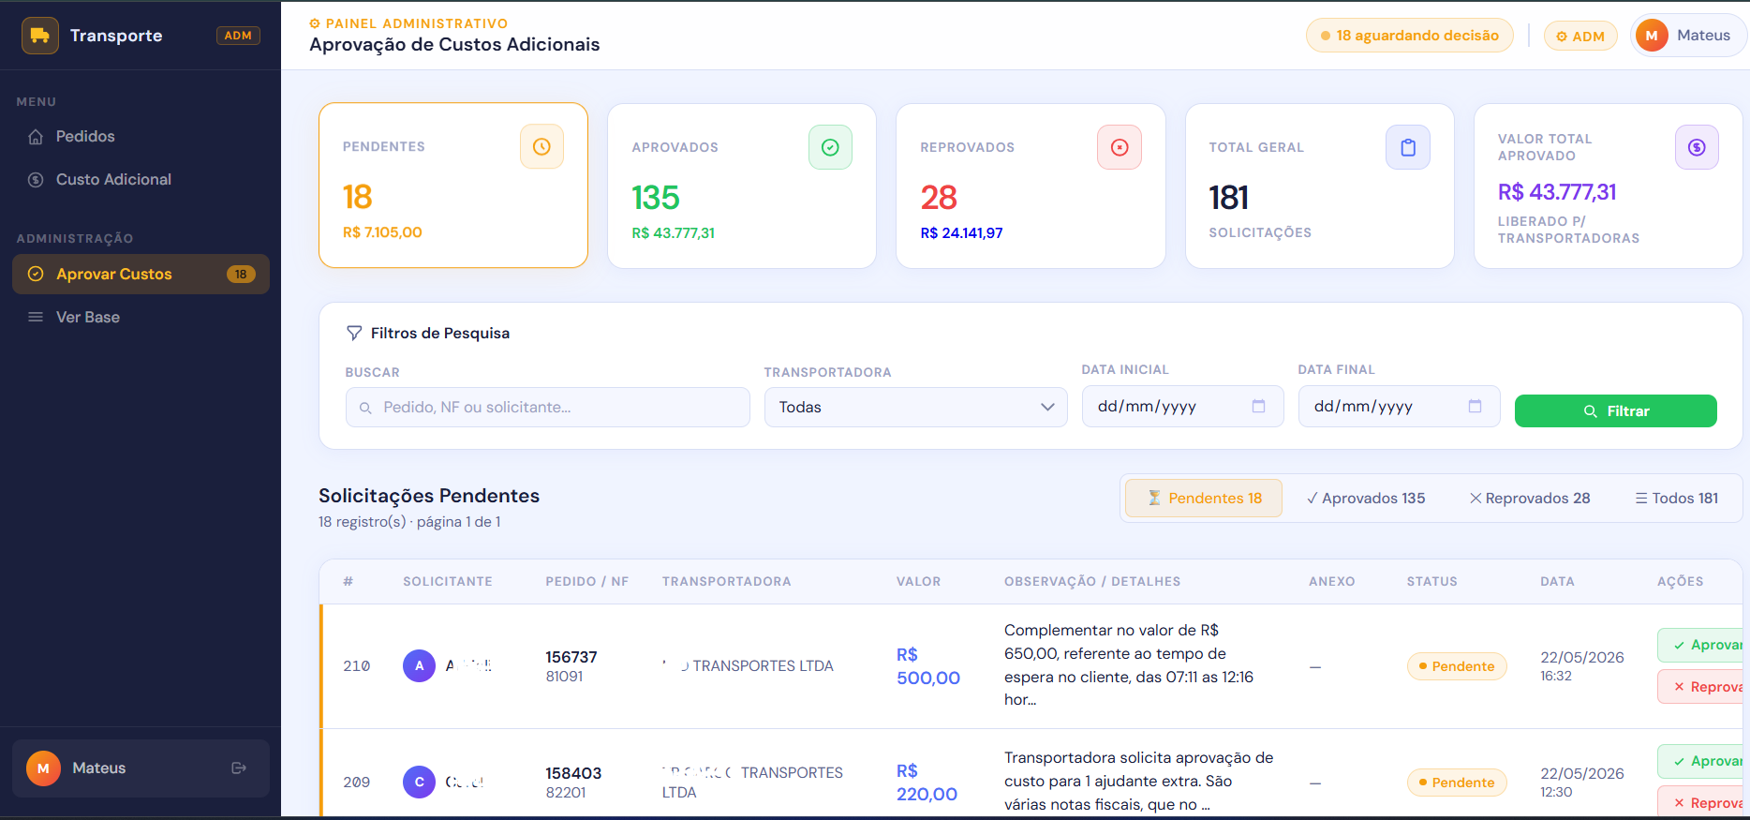Open Ver Base in the sidebar
1750x820 pixels.
click(141, 317)
